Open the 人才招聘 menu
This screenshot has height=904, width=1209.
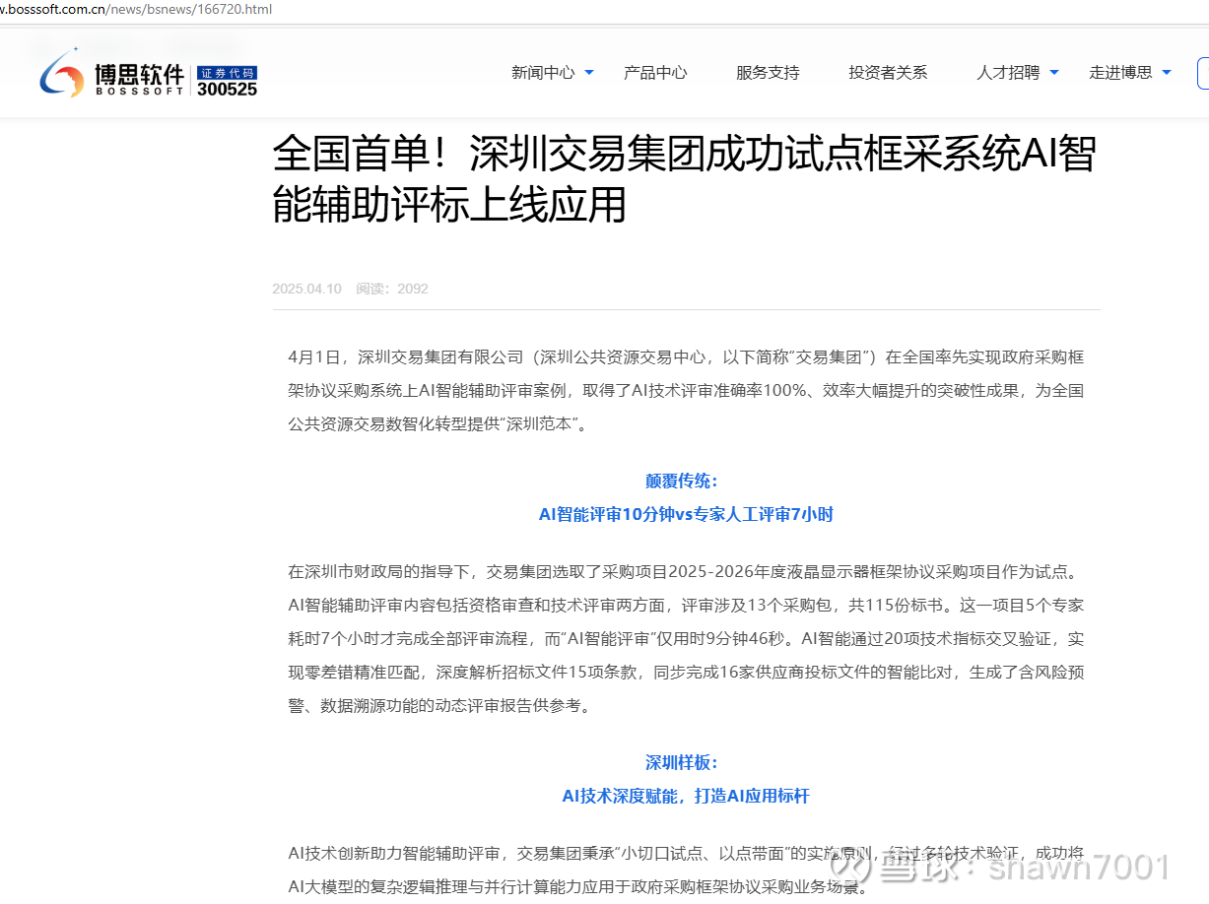point(1008,72)
